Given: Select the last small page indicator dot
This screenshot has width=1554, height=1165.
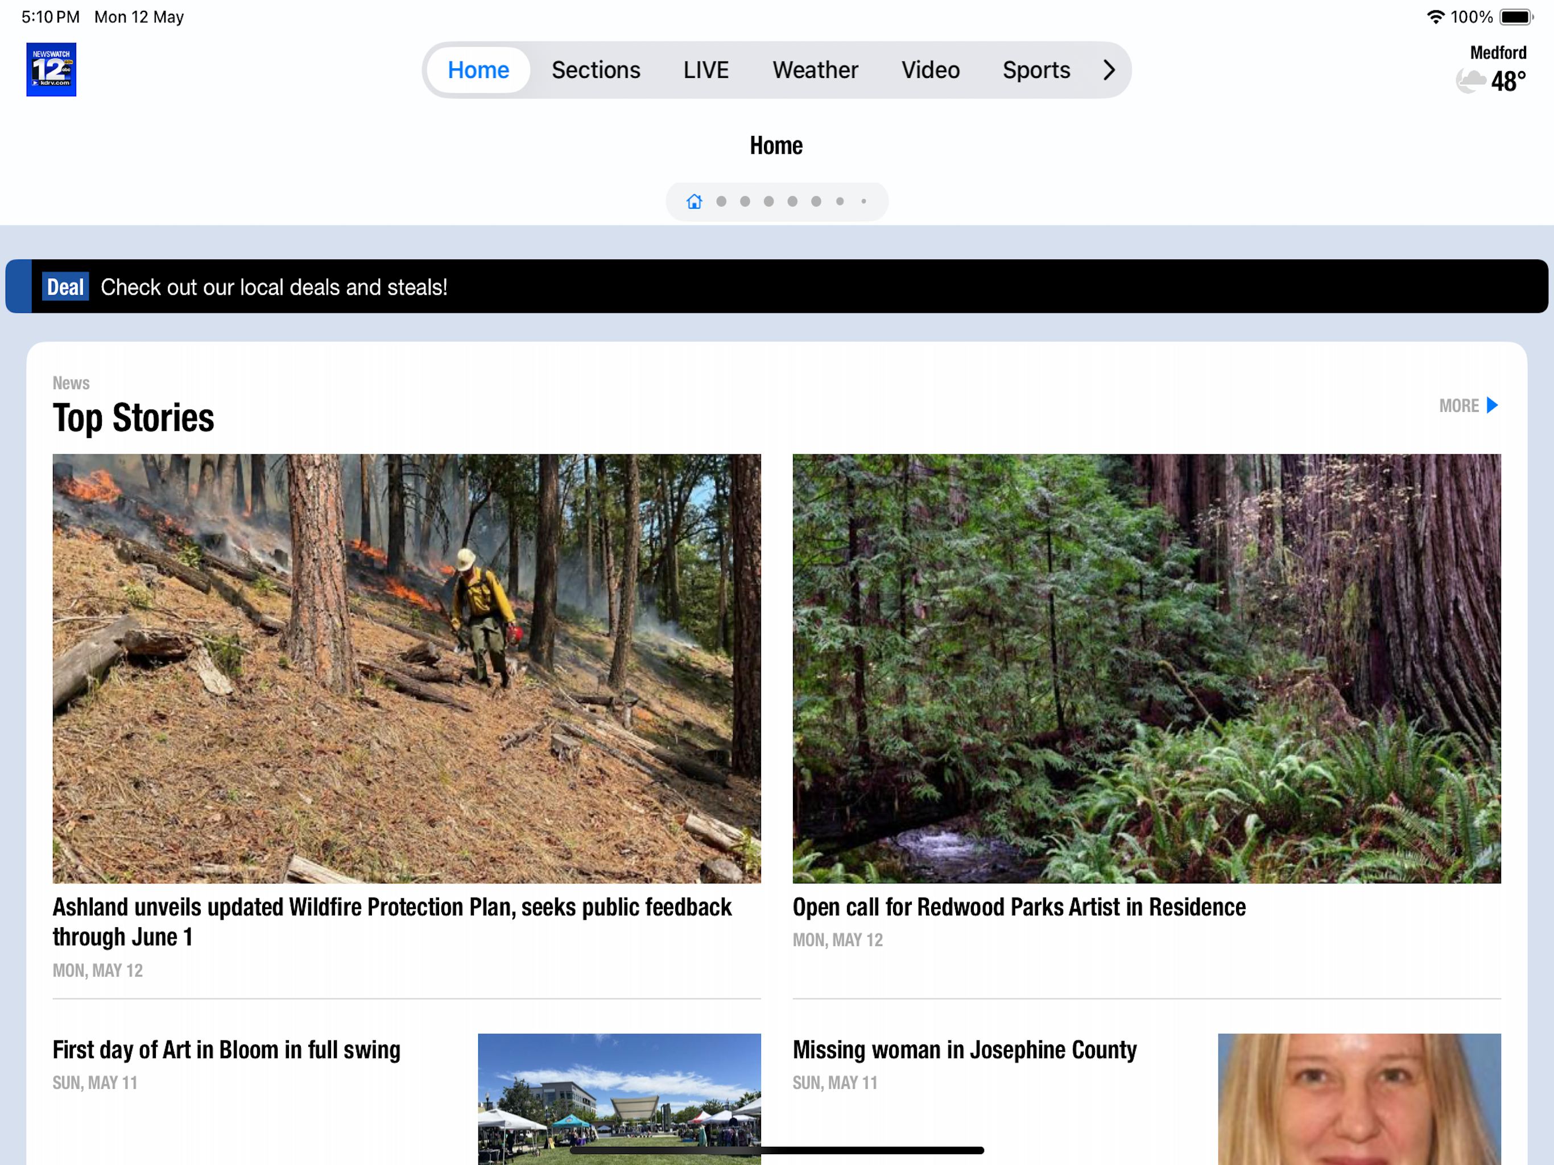Looking at the screenshot, I should [x=863, y=202].
